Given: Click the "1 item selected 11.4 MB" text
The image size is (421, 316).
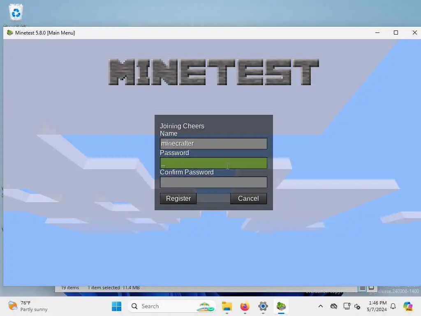Looking at the screenshot, I should coord(114,288).
